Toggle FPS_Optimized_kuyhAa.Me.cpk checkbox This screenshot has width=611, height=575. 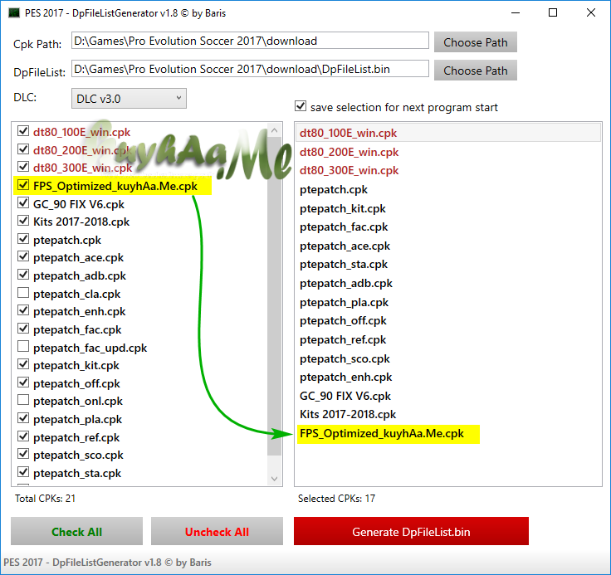coord(23,185)
